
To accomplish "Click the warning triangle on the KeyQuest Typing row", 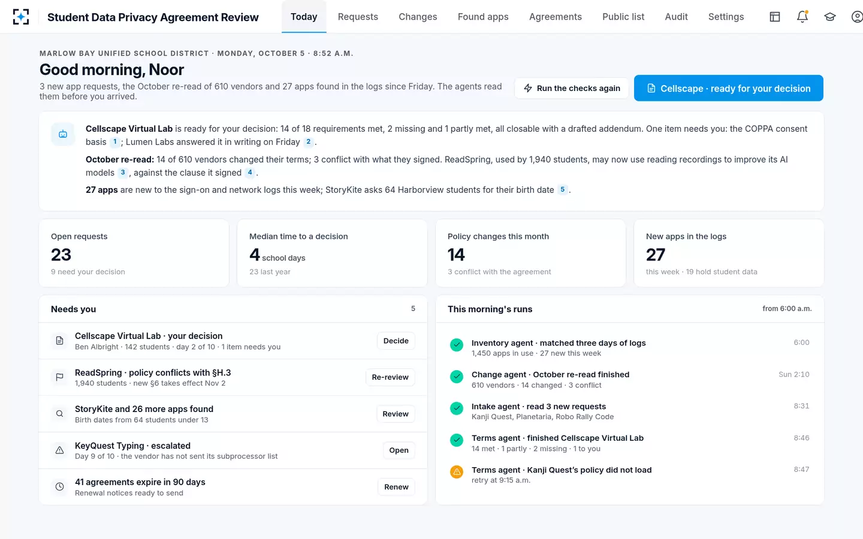I will 59,450.
